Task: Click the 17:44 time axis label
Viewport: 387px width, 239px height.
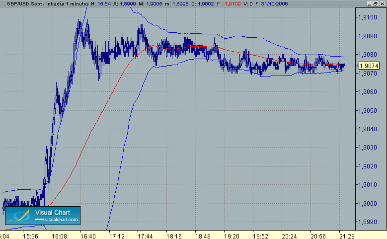Action: tap(145, 237)
